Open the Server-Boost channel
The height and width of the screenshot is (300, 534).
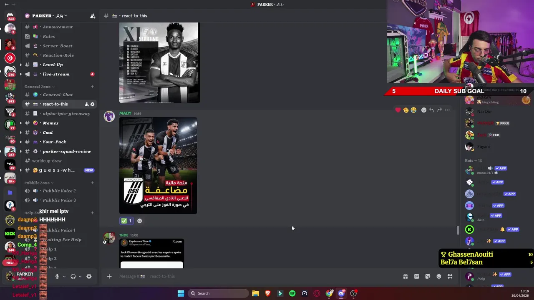tap(59, 46)
